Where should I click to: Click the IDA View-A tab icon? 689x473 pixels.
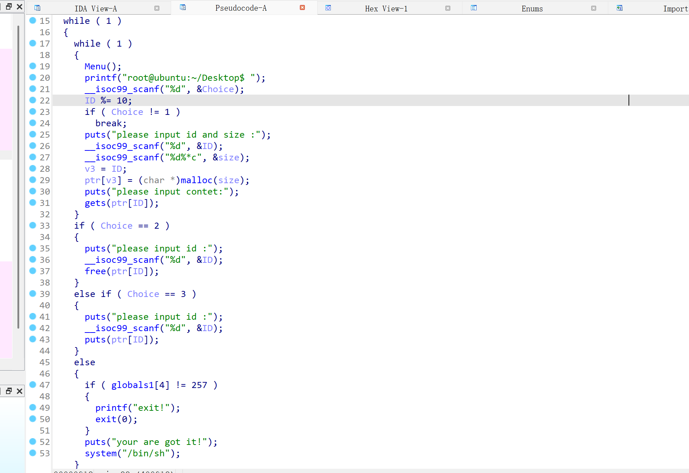click(37, 8)
